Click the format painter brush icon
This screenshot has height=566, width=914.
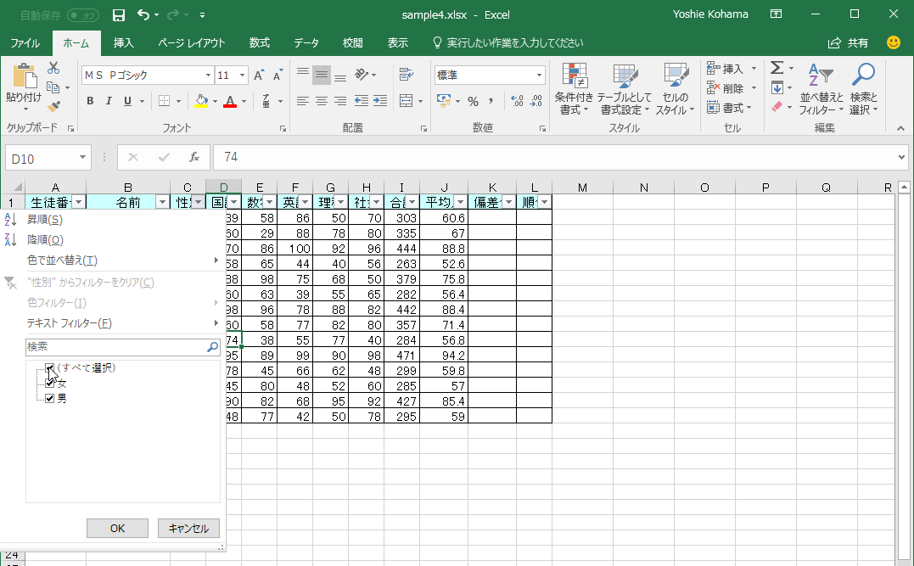[54, 106]
